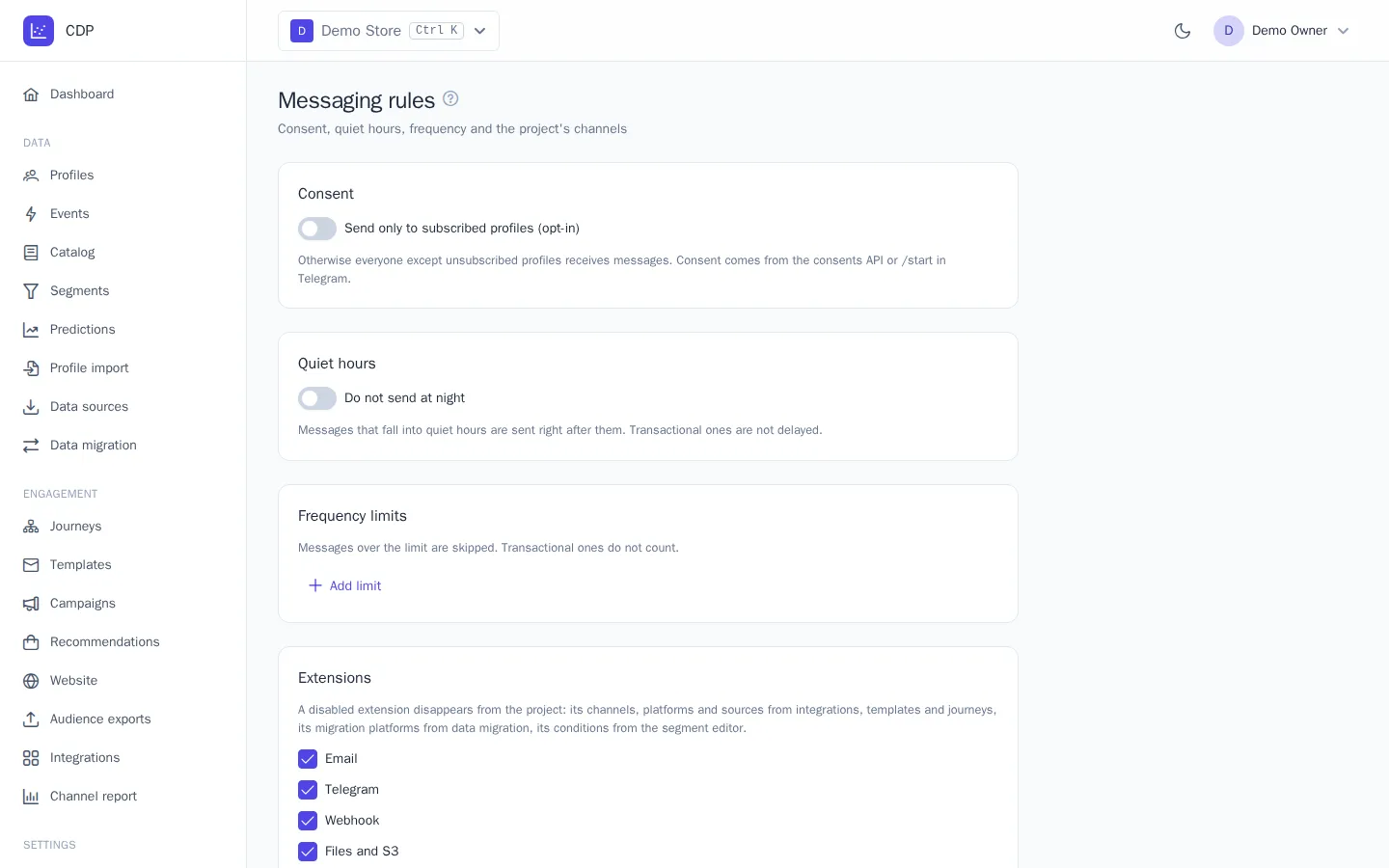Click the Profiles people icon
Image resolution: width=1389 pixels, height=868 pixels.
[31, 176]
